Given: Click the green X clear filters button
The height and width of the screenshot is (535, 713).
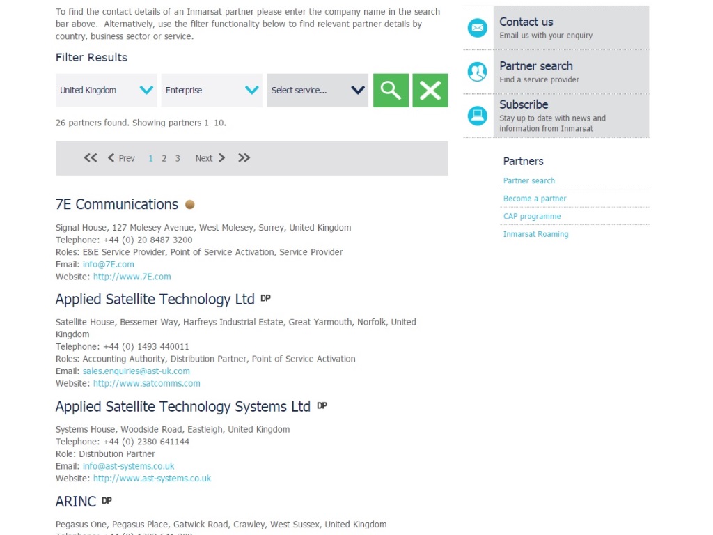Looking at the screenshot, I should pyautogui.click(x=430, y=91).
